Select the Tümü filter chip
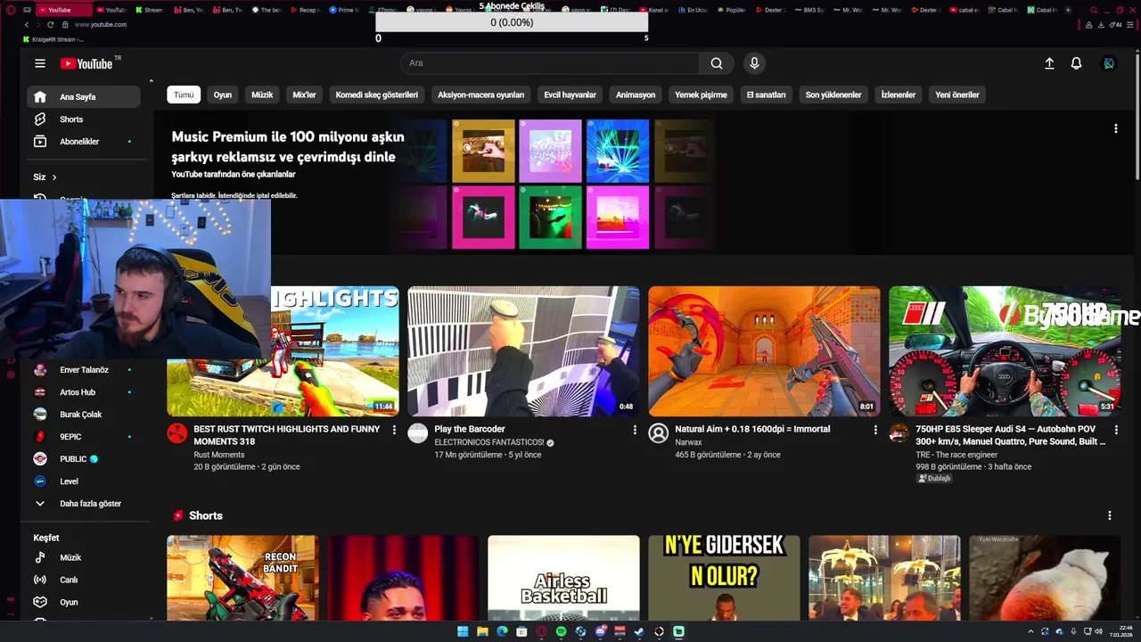Screen dimensions: 1141x642 (184, 95)
